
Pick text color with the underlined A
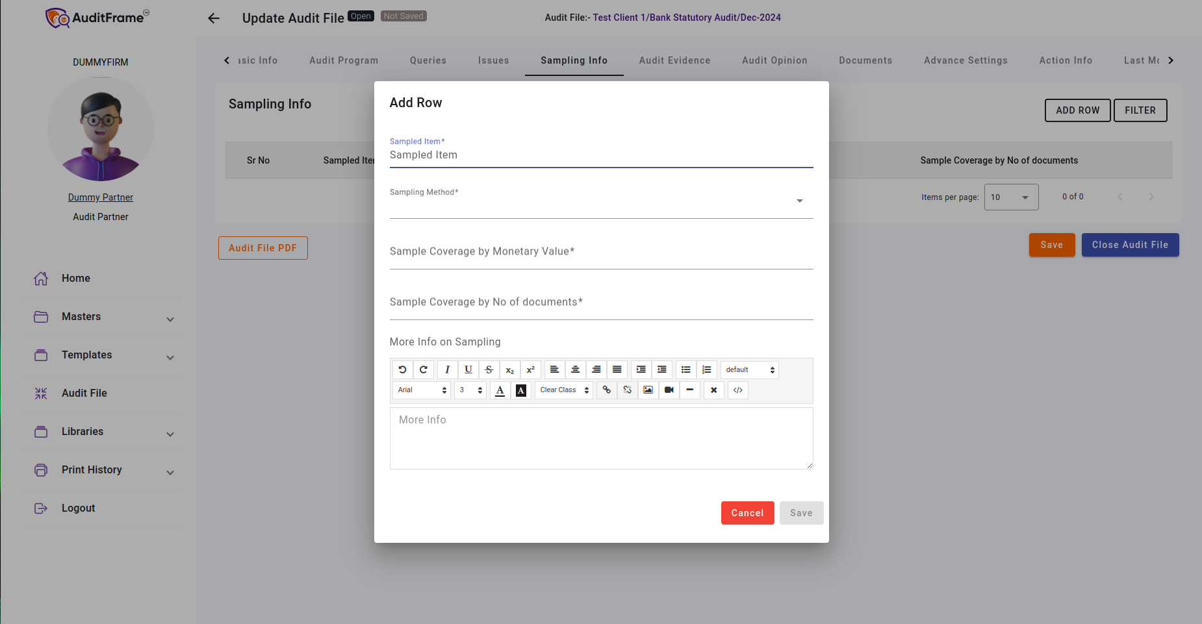click(500, 390)
